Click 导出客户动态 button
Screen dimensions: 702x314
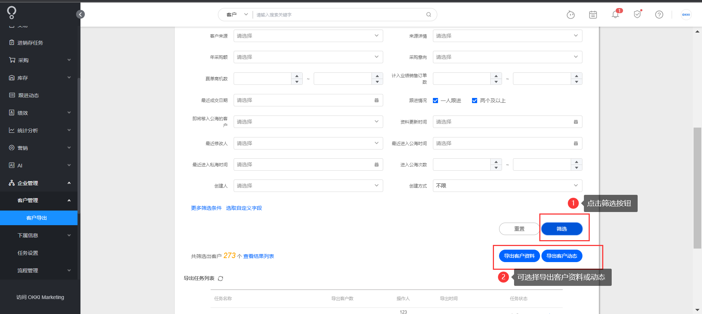[x=562, y=256]
